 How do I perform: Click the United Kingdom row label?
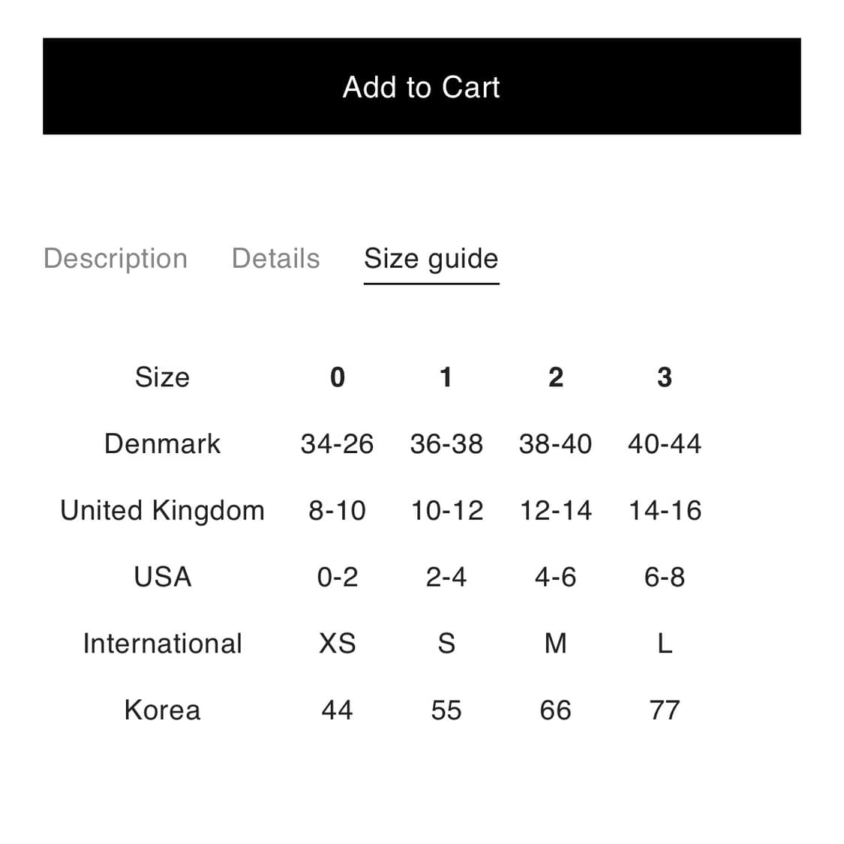click(162, 510)
